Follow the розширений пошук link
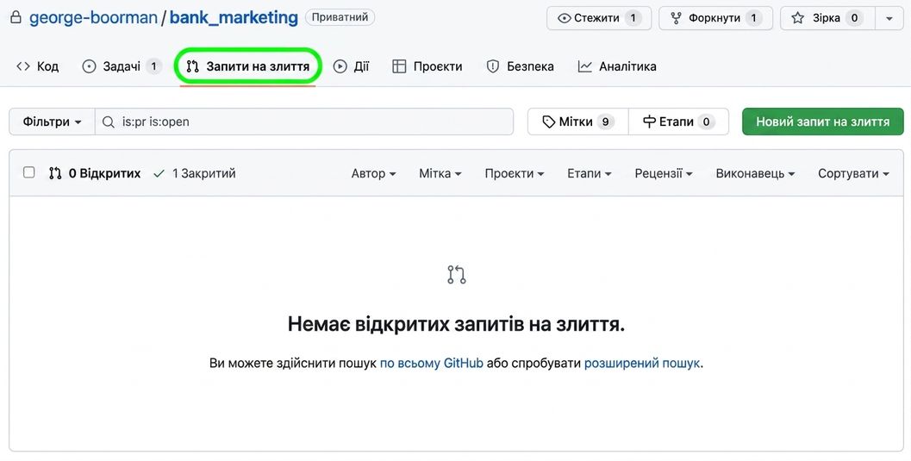 (x=642, y=364)
